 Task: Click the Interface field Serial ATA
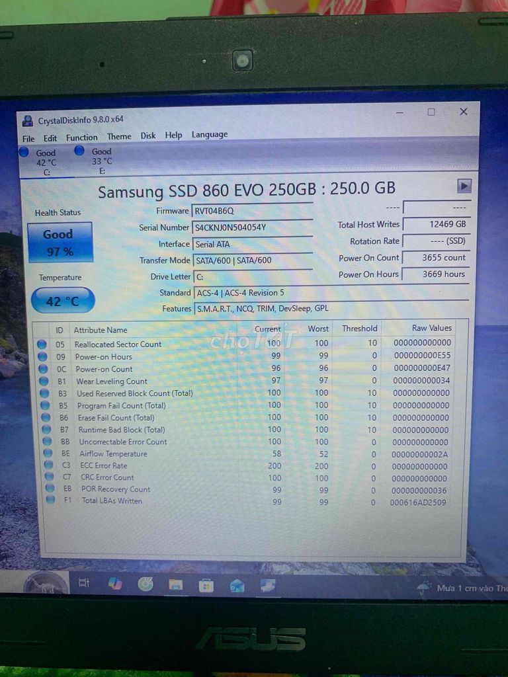(x=252, y=244)
